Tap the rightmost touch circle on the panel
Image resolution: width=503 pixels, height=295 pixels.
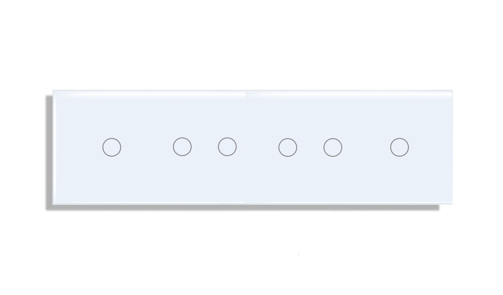click(399, 147)
